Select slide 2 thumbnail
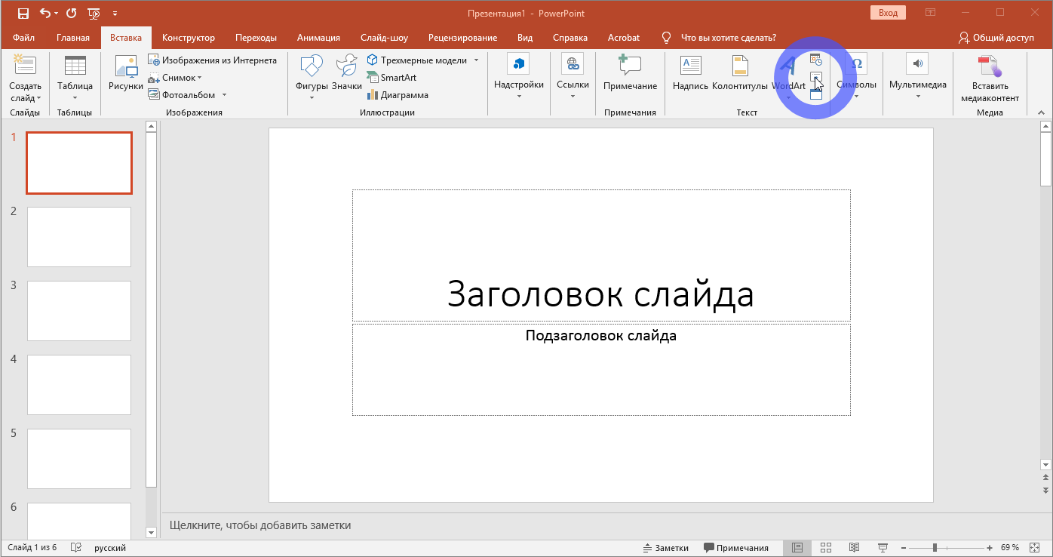 79,237
